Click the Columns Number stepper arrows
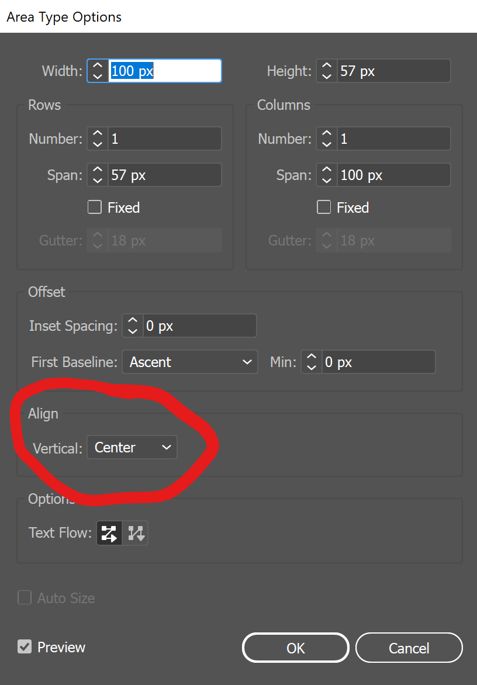Screen dimensions: 477x685 point(327,139)
